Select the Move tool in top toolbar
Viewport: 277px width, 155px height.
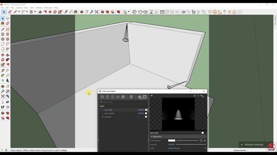coord(50,12)
